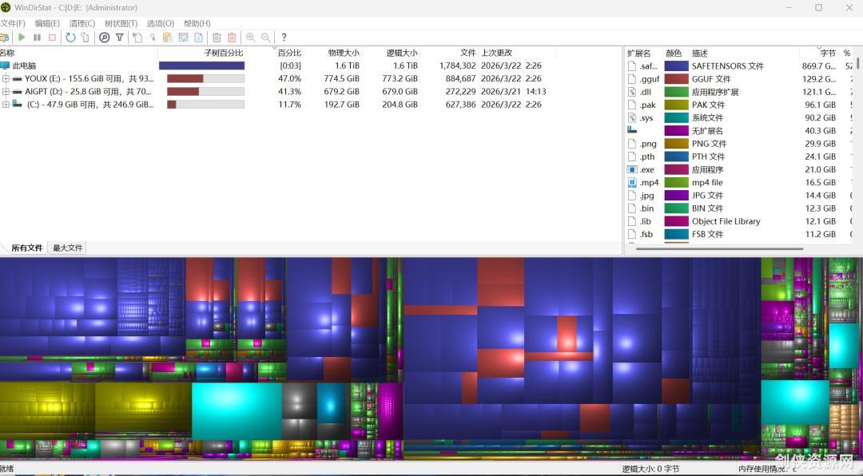Screen dimensions: 863x476
Task: Click the stop scan red square icon
Action: tap(52, 38)
